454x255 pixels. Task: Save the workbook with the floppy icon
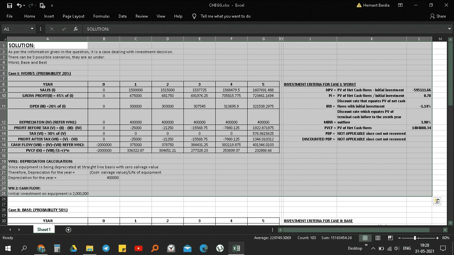point(10,5)
